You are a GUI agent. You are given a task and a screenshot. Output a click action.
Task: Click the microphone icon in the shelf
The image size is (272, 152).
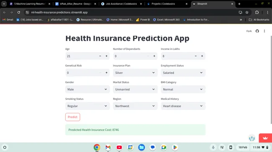tap(213, 147)
